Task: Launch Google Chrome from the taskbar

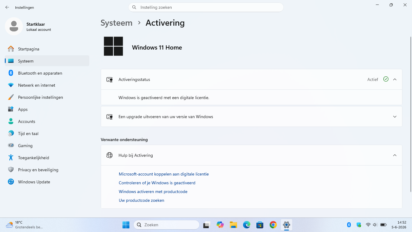Action: click(x=273, y=225)
